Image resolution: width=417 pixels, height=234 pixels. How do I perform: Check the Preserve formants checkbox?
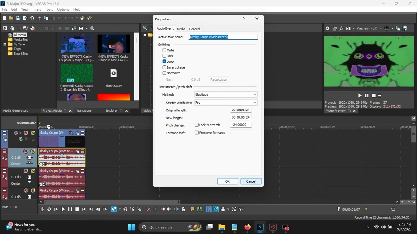point(197,133)
